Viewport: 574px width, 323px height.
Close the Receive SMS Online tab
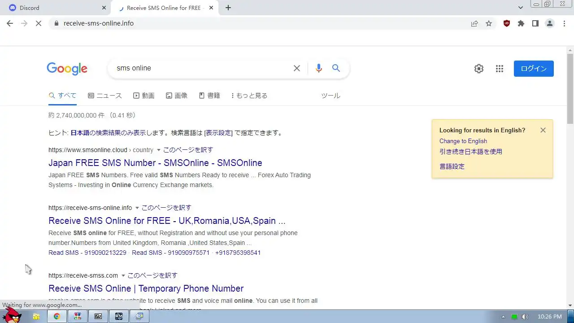[x=211, y=8]
